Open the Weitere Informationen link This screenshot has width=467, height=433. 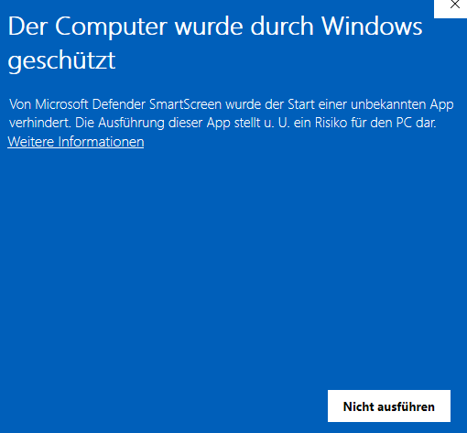(76, 142)
